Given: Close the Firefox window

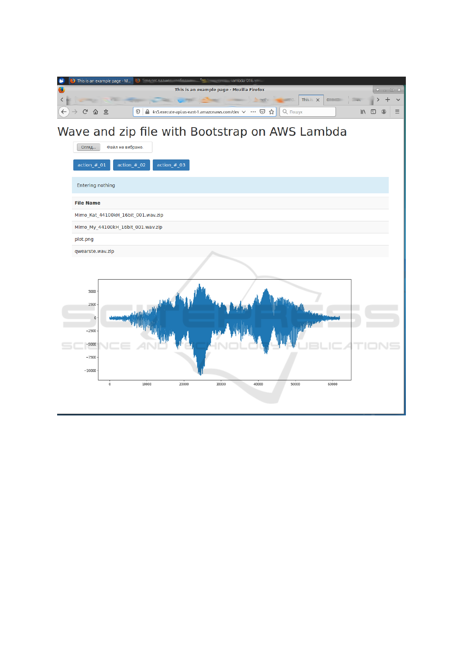Looking at the screenshot, I should click(x=399, y=90).
